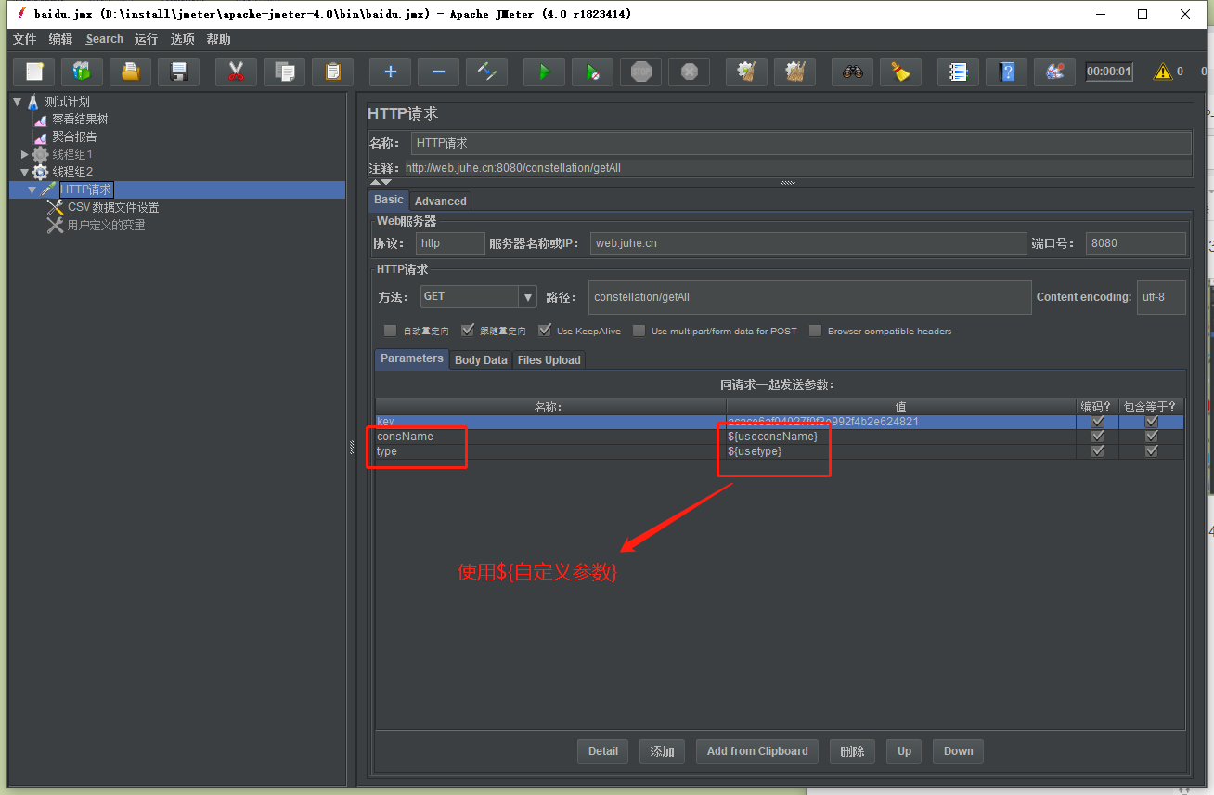Click the 路径 field constellation/getAll
This screenshot has height=795, width=1214.
pos(810,297)
